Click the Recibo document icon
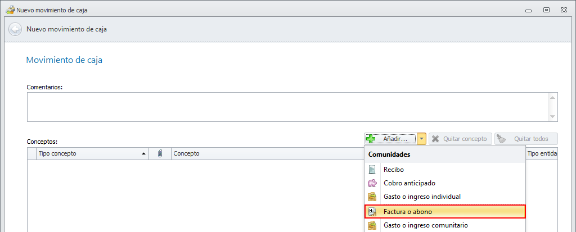Screen dimensions: 576x232 point(372,169)
